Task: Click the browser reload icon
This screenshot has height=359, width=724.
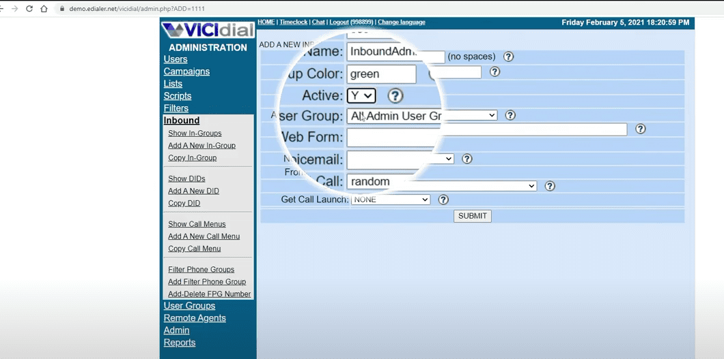Action: pyautogui.click(x=29, y=9)
